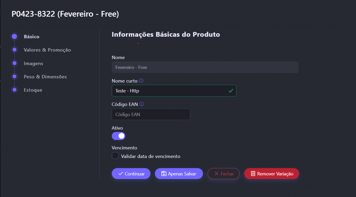Open the Estoque step
This screenshot has width=356, height=197.
(x=33, y=90)
